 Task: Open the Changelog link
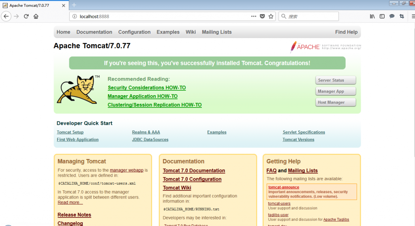point(70,223)
